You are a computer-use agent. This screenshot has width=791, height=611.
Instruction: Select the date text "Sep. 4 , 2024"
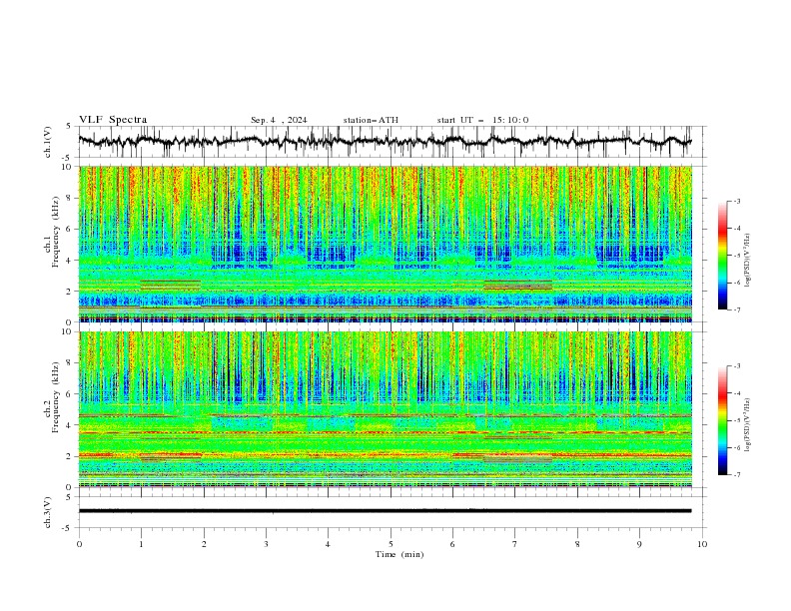279,120
